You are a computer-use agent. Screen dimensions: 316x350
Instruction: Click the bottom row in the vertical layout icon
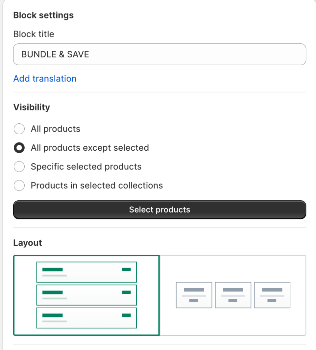point(86,318)
